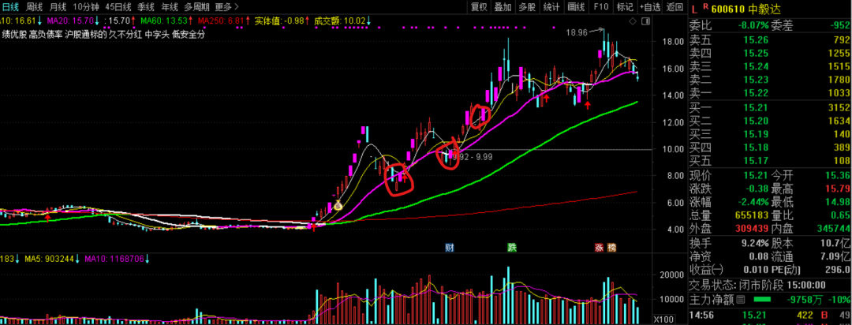Click 卖一 price 15.22

pos(756,92)
